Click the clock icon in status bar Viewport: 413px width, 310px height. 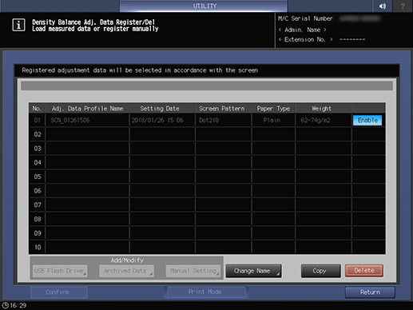pos(6,305)
